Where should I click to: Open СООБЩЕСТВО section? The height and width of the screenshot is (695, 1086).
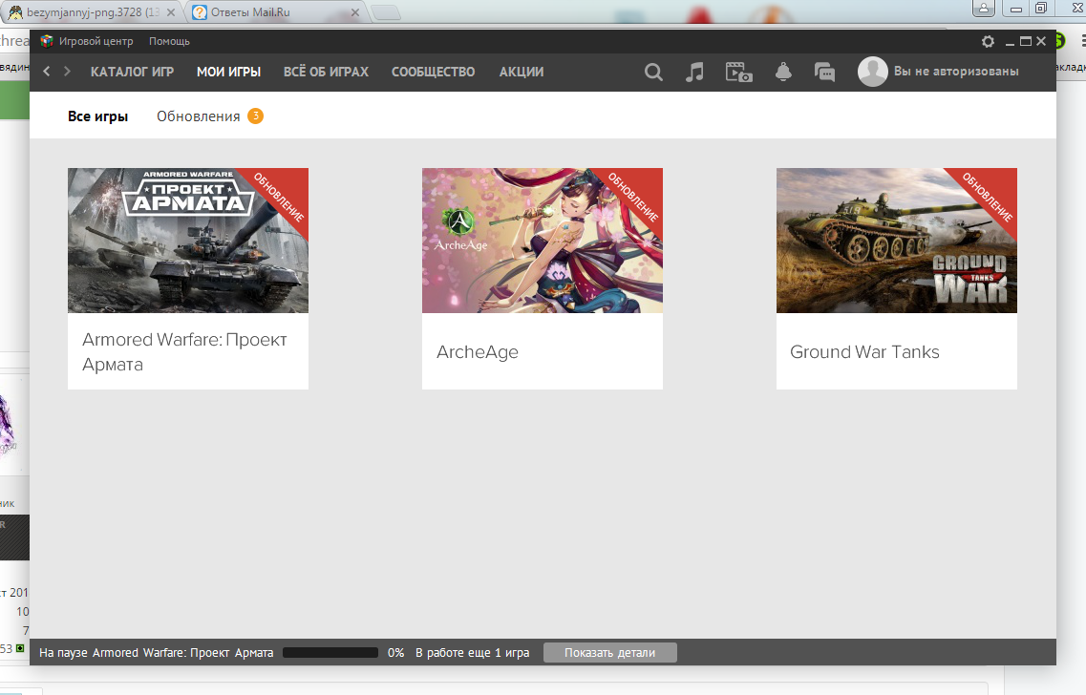433,72
